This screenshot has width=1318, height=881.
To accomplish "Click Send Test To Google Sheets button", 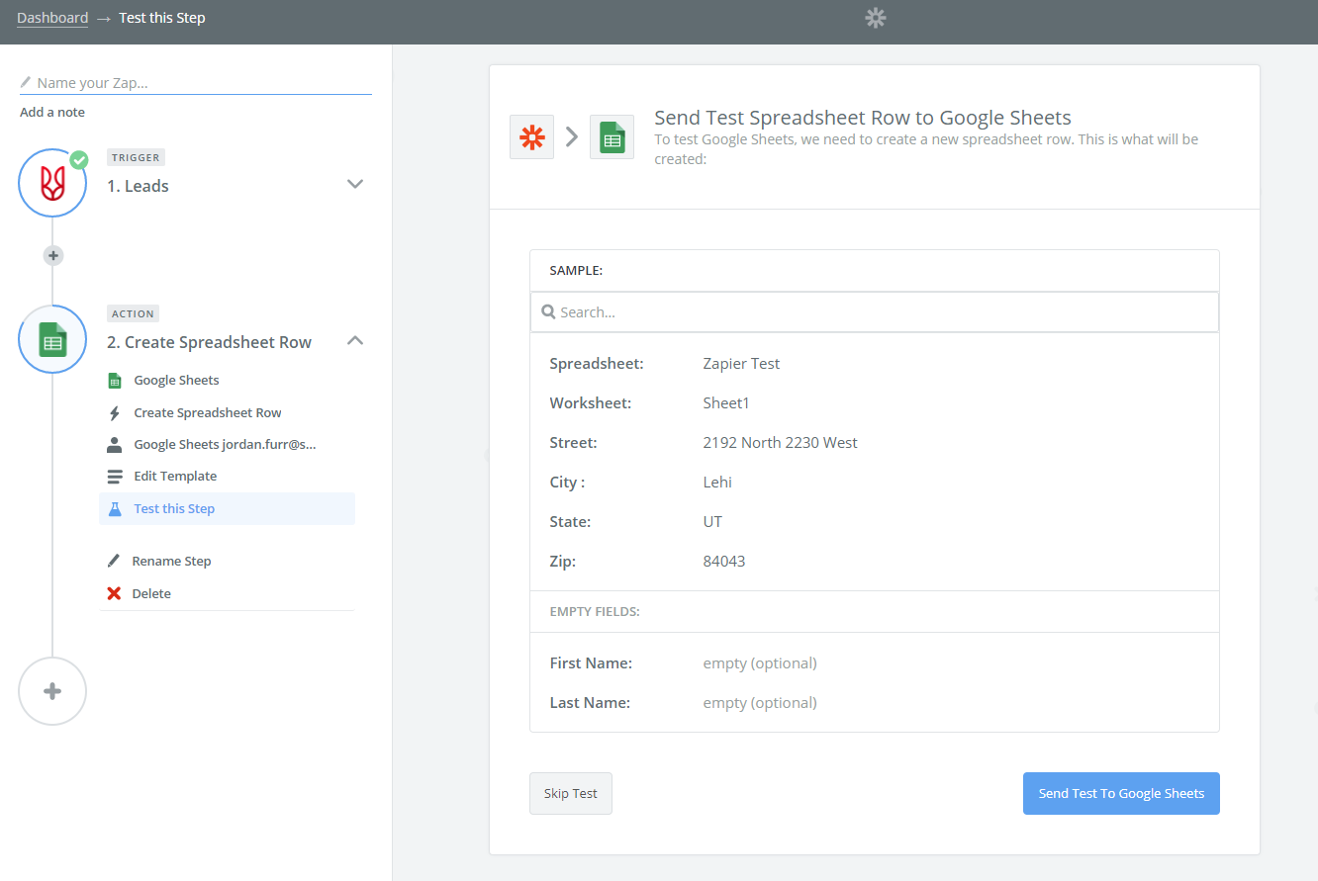I will 1121,793.
